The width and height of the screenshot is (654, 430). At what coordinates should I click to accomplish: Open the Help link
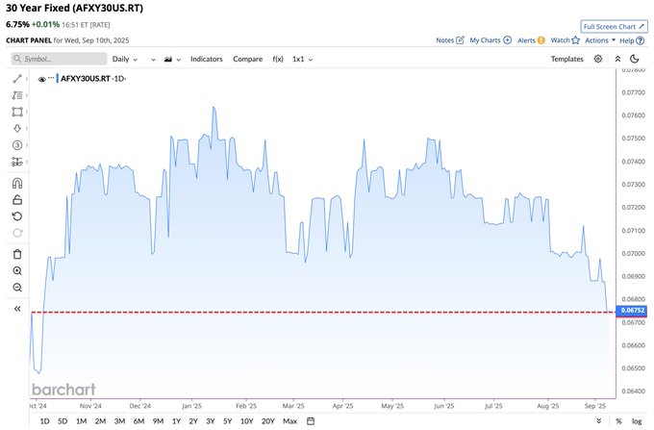pyautogui.click(x=632, y=40)
